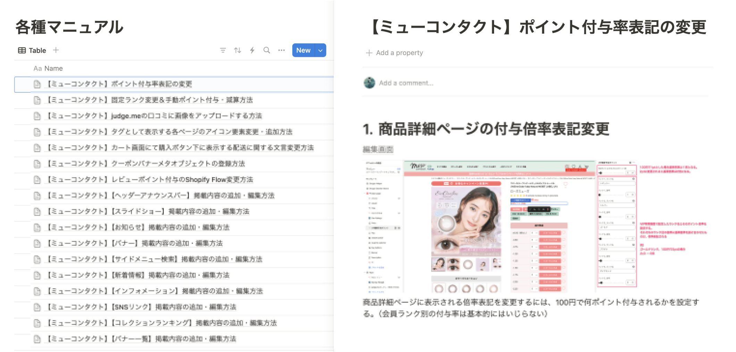Click page icon of judge.me row

[37, 116]
